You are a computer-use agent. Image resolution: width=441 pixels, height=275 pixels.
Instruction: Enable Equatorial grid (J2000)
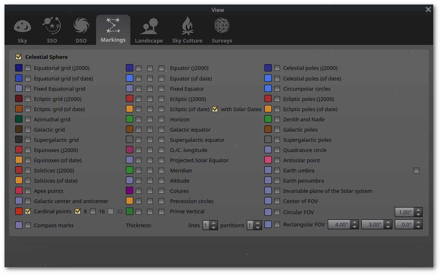click(x=28, y=68)
